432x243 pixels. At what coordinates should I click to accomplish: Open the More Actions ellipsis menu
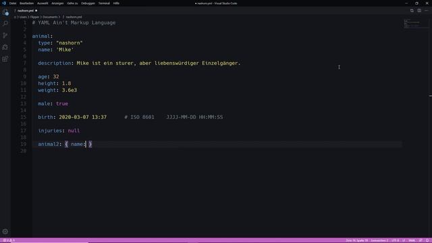pos(427,11)
